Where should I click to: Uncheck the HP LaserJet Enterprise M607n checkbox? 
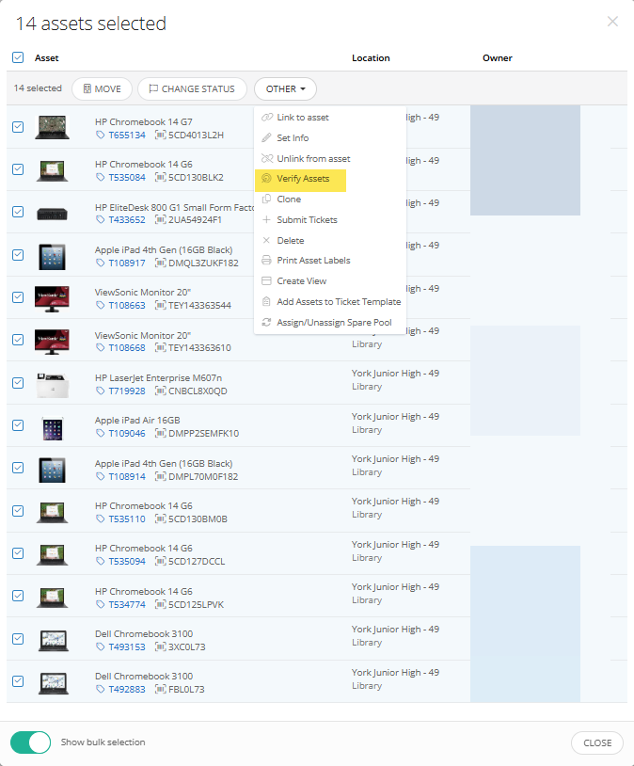point(18,383)
